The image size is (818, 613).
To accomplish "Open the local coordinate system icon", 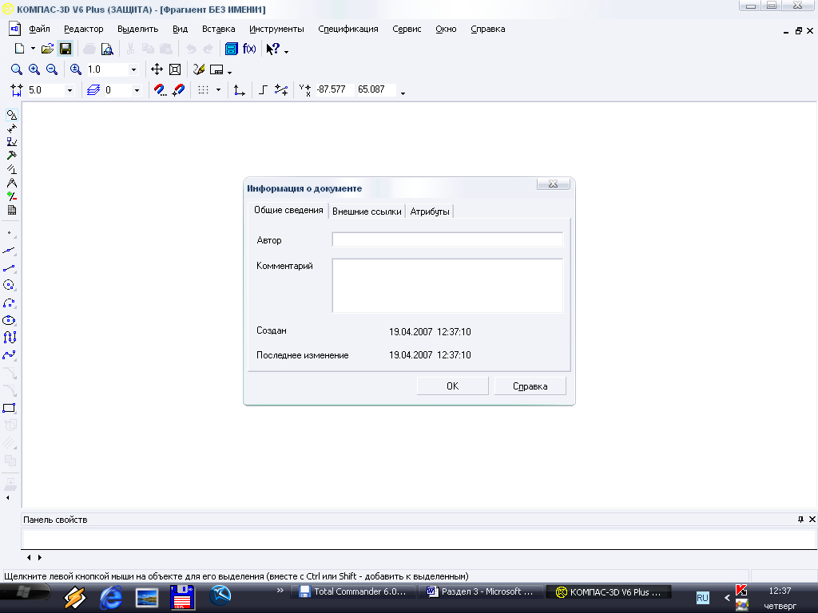I will [239, 90].
